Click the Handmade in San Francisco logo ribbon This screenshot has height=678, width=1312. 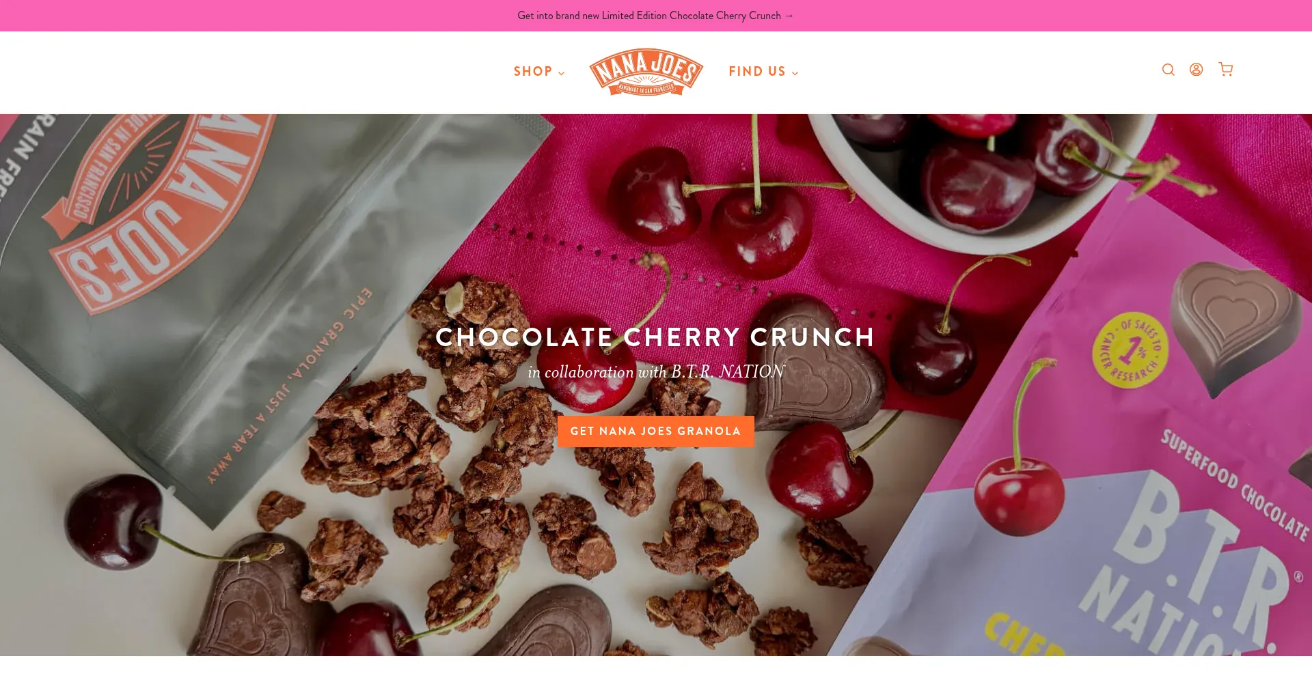tap(646, 89)
